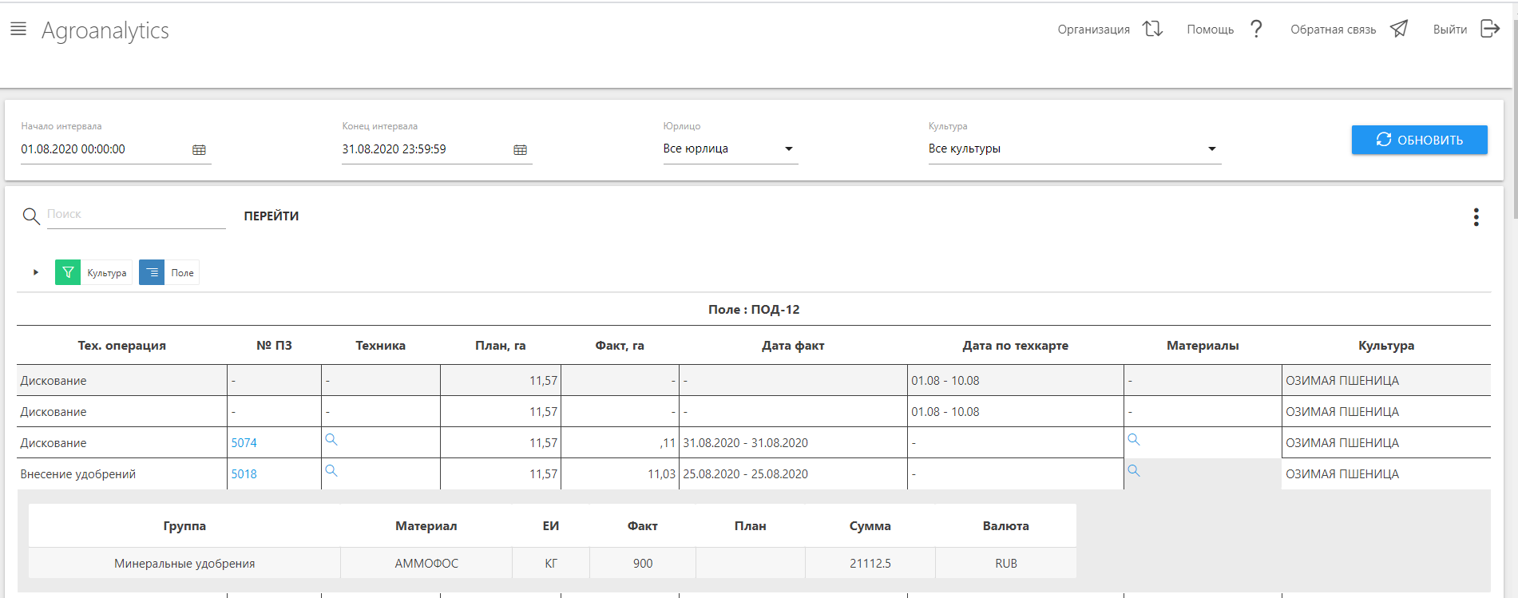Open order link 5018
Screen dimensions: 1518x598
coord(244,474)
